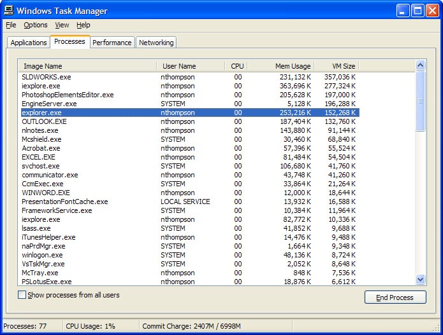Open the View menu

62,25
